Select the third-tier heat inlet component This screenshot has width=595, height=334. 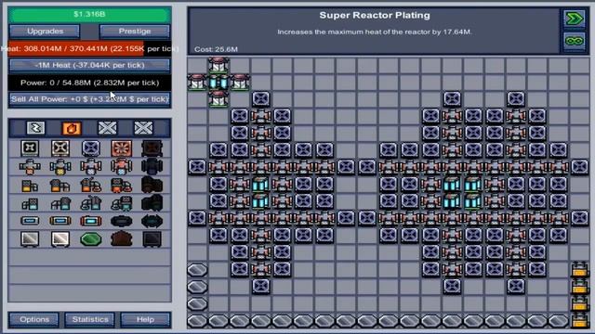(x=91, y=186)
